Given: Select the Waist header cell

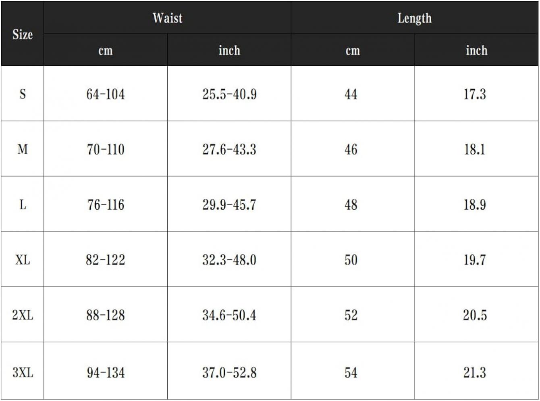Looking at the screenshot, I should click(167, 18).
